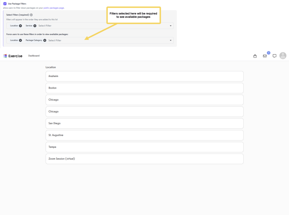Open the Dashboard menu item

coord(34,56)
